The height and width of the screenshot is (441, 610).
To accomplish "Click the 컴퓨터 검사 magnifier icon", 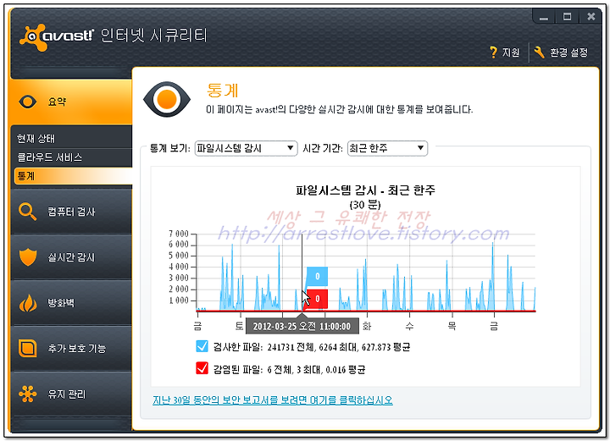I will (x=28, y=212).
